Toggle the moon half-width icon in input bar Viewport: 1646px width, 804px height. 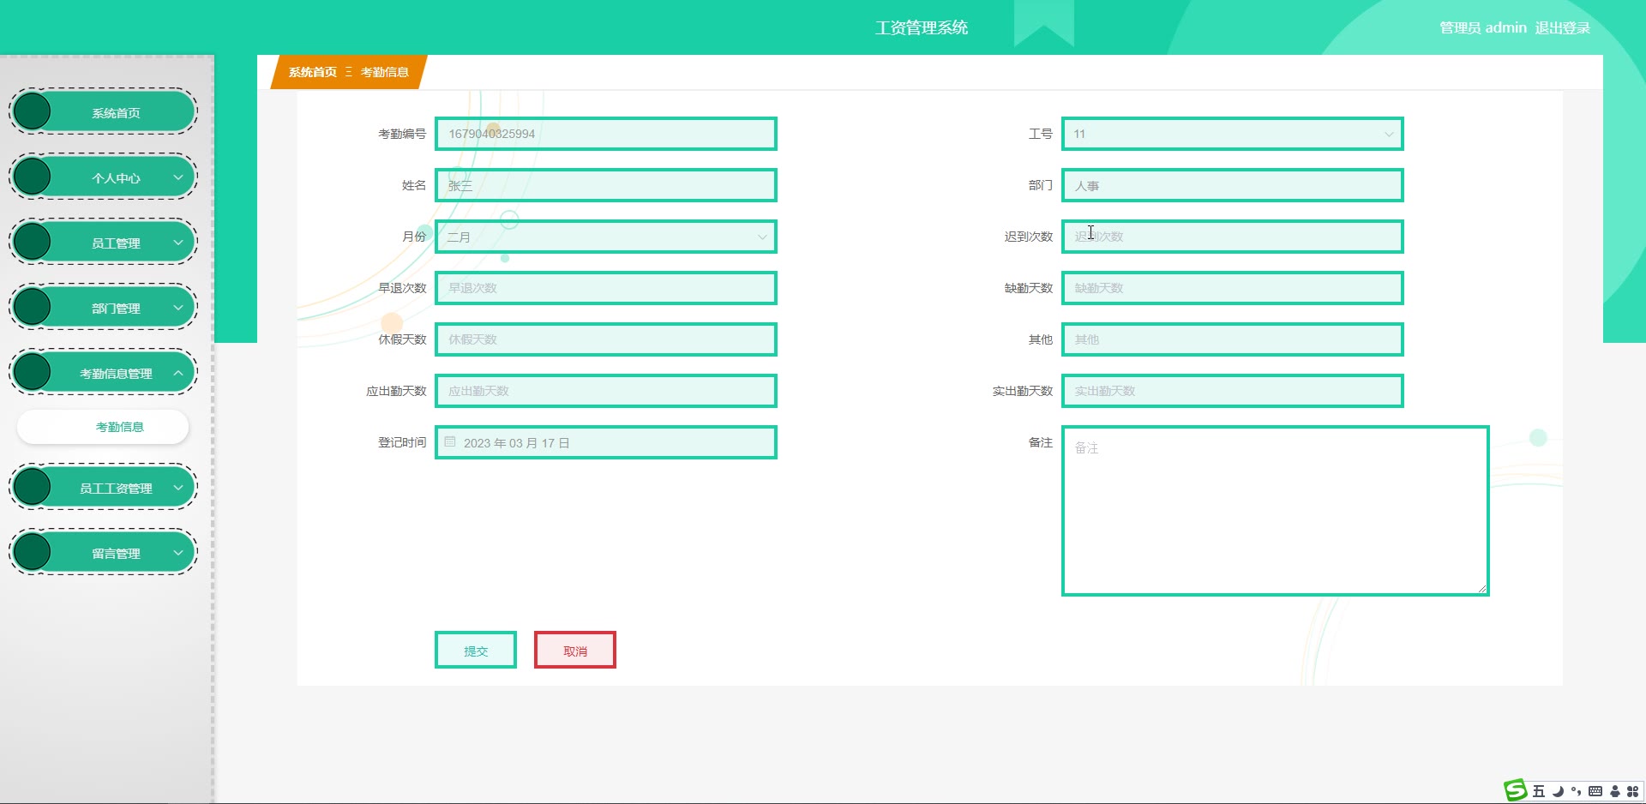(1558, 791)
